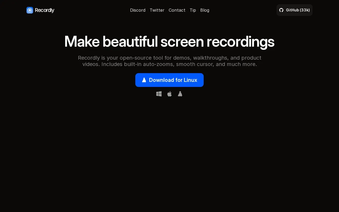This screenshot has height=212, width=339.
Task: Open the GitHub (33k) button
Action: pos(295,10)
